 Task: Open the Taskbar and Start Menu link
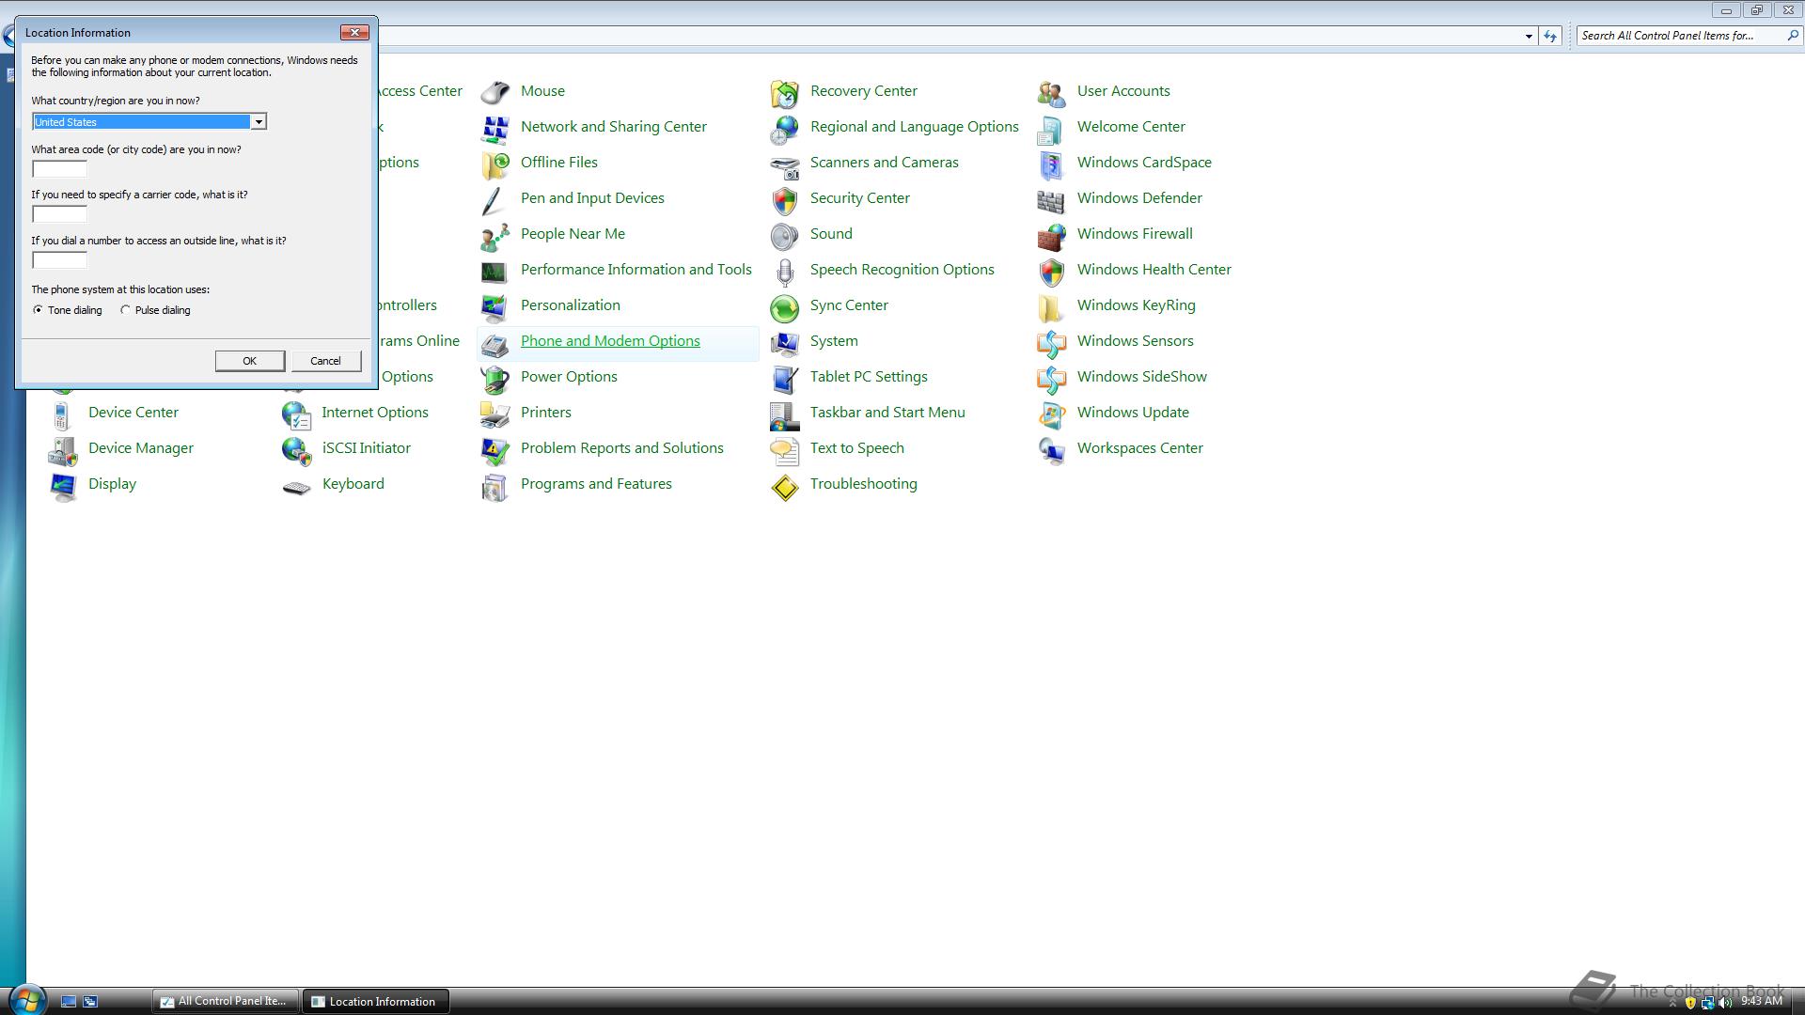887,413
